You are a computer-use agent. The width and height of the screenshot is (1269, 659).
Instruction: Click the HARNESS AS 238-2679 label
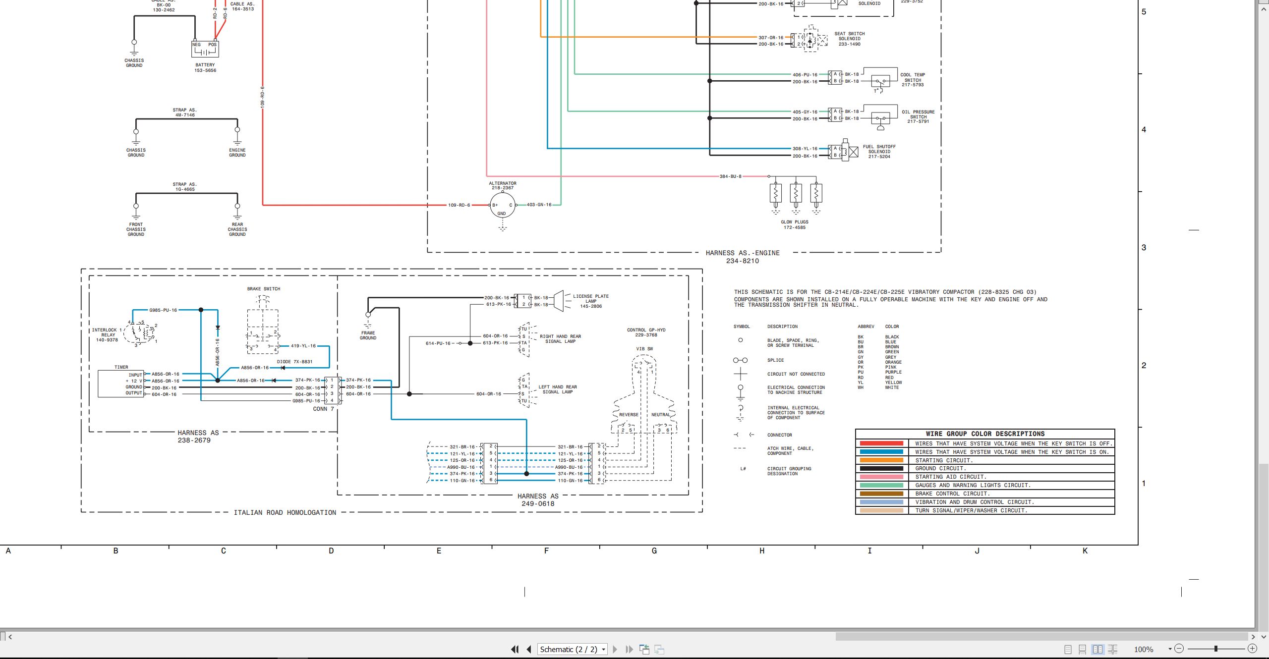click(198, 437)
